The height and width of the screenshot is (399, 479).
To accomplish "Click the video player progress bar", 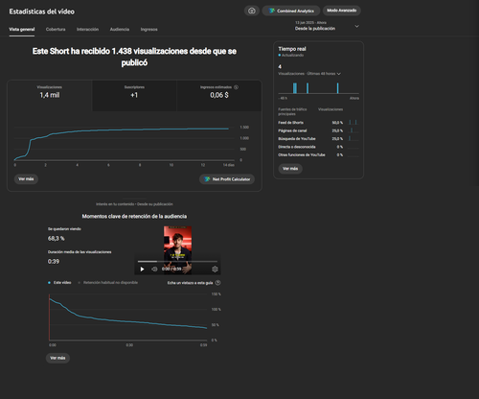I will [x=177, y=262].
